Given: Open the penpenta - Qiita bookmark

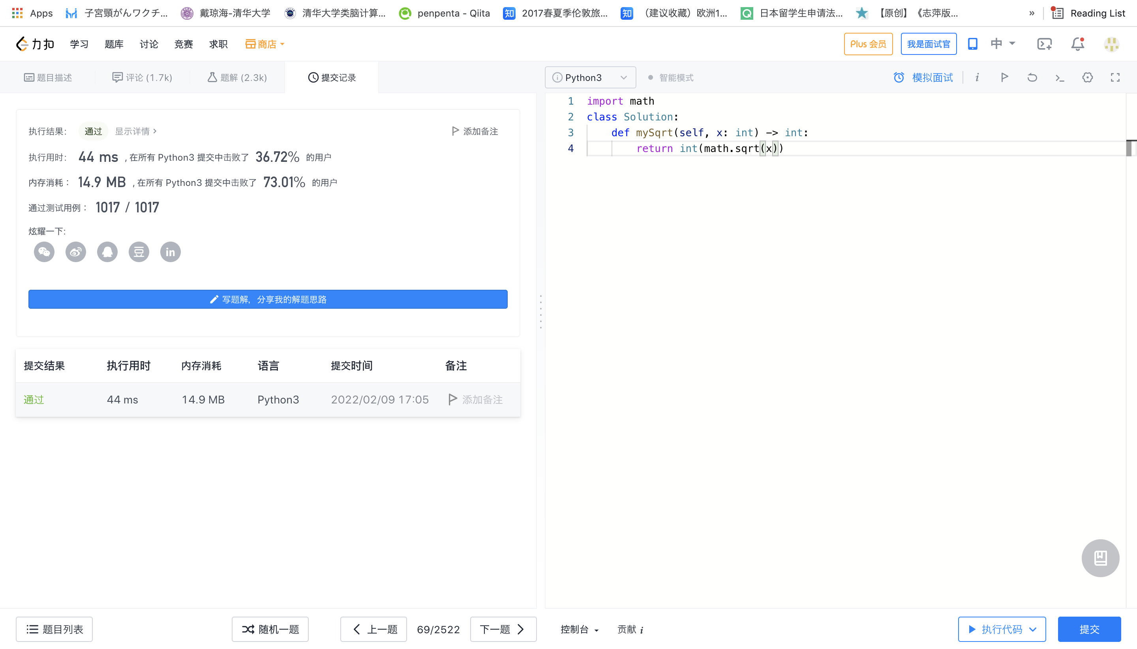Looking at the screenshot, I should pos(445,13).
